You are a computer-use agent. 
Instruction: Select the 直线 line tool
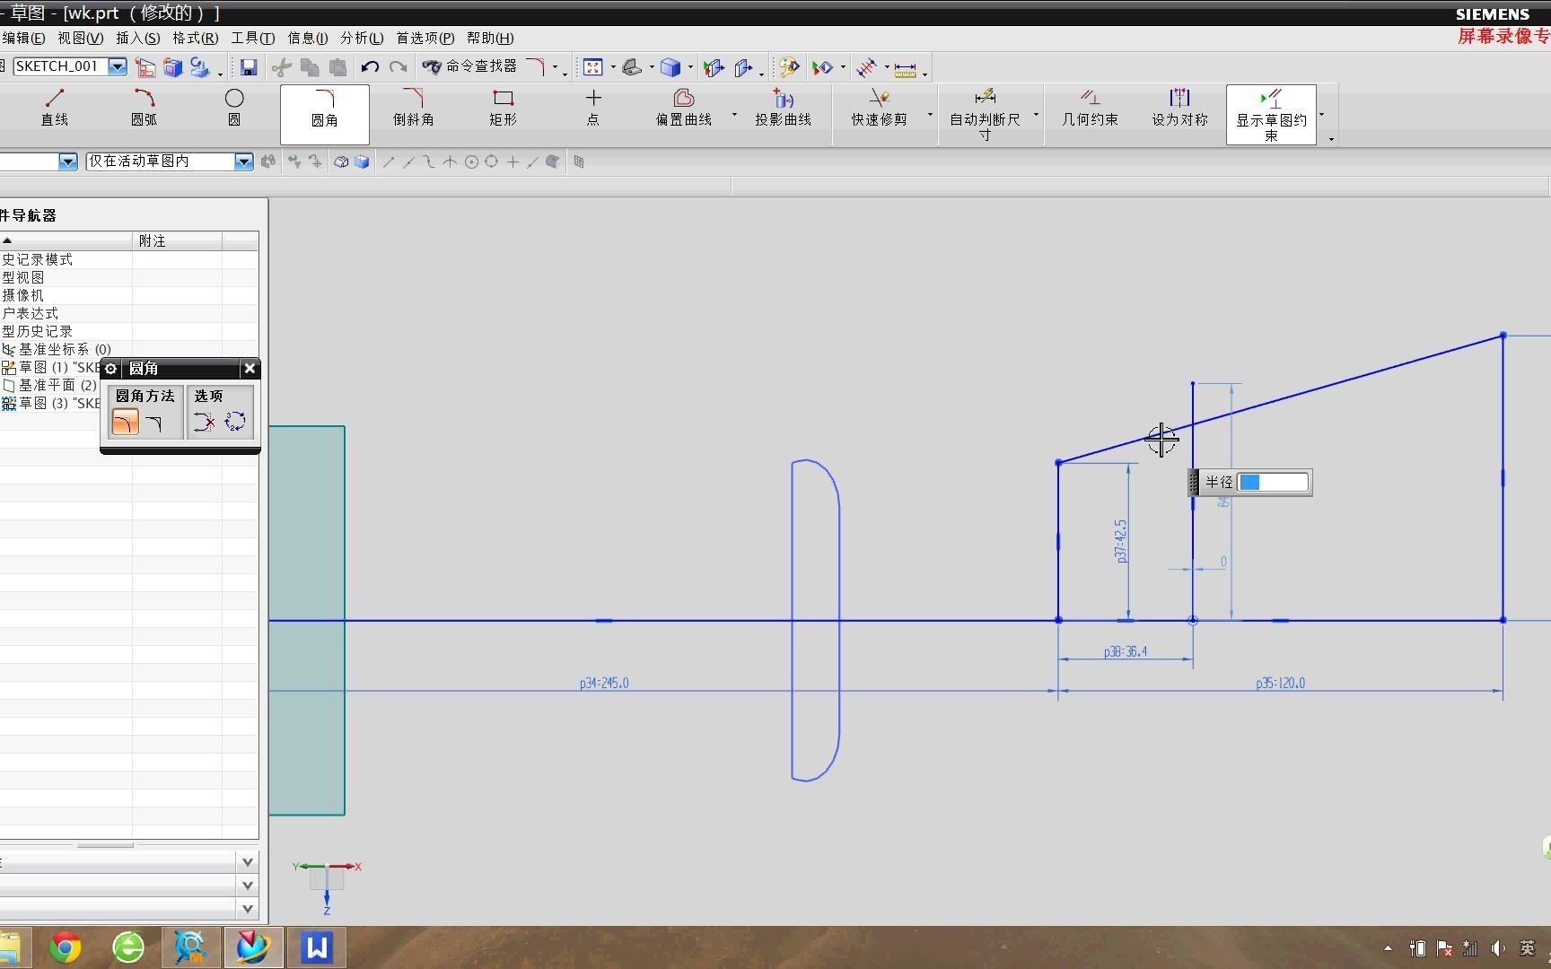pyautogui.click(x=55, y=108)
